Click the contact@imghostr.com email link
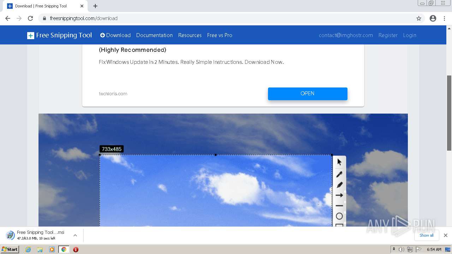 (x=346, y=35)
